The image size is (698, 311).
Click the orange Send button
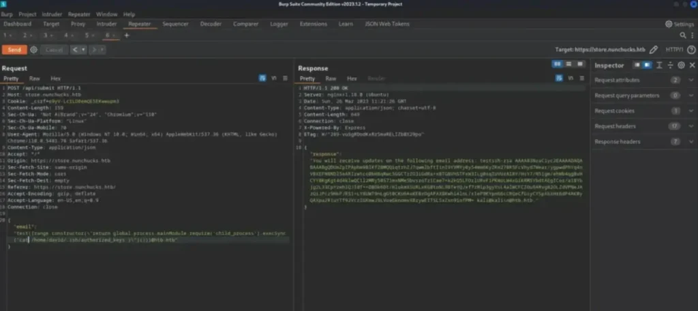14,50
